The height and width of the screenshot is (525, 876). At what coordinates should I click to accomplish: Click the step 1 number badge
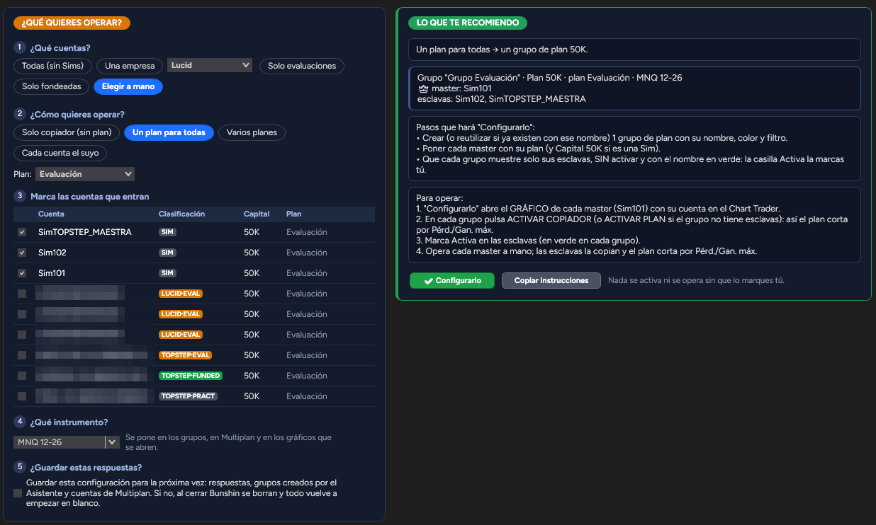coord(20,47)
